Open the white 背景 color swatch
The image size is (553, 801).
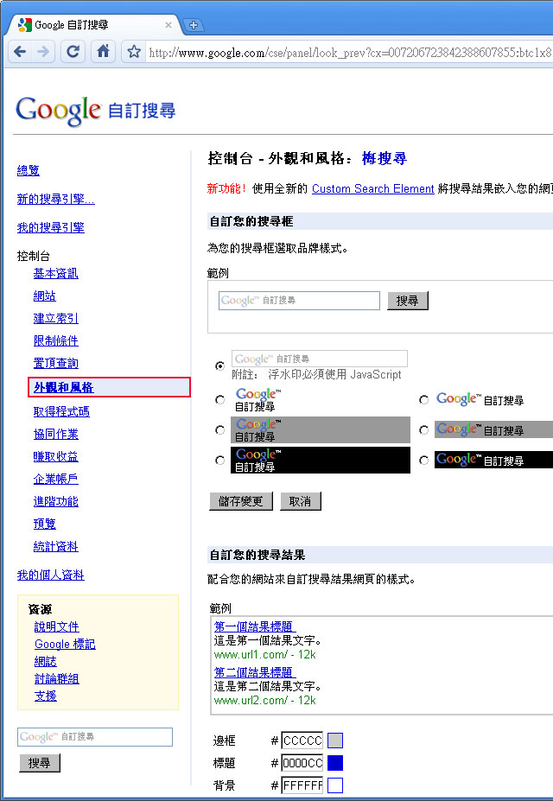pos(335,785)
